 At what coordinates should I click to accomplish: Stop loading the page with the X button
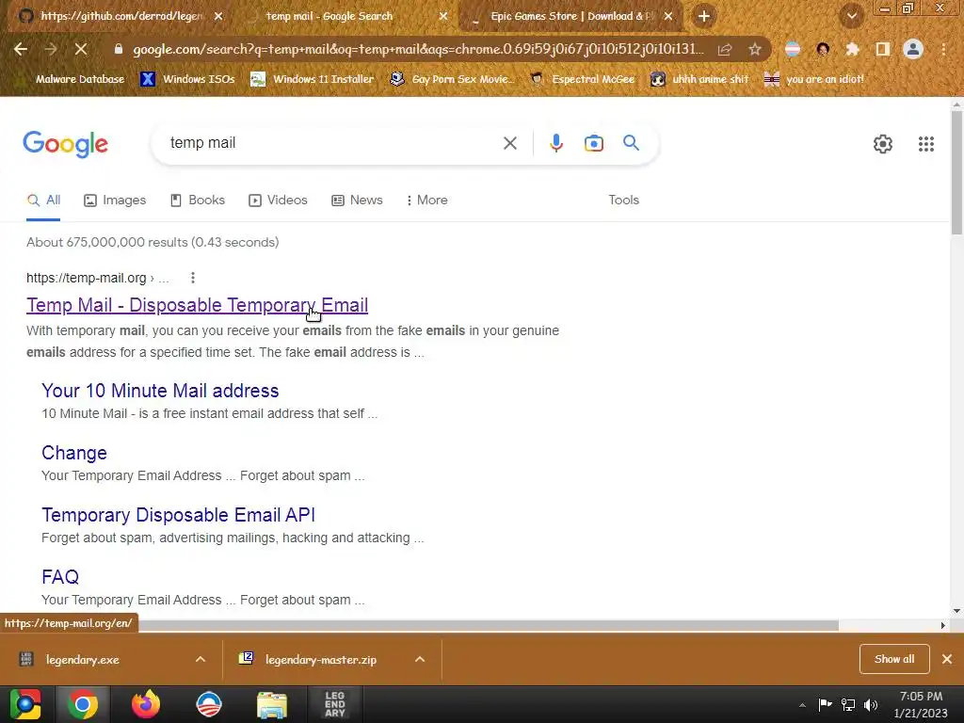[x=81, y=49]
